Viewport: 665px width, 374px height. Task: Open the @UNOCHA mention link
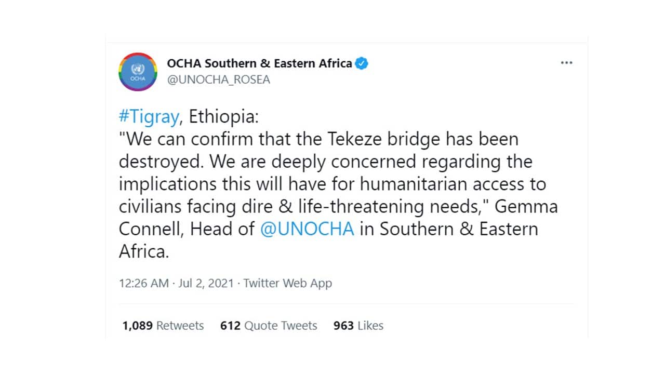[x=307, y=229]
